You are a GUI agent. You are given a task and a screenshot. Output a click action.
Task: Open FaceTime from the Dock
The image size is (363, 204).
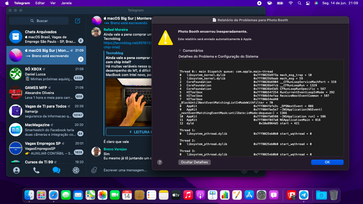(115, 195)
